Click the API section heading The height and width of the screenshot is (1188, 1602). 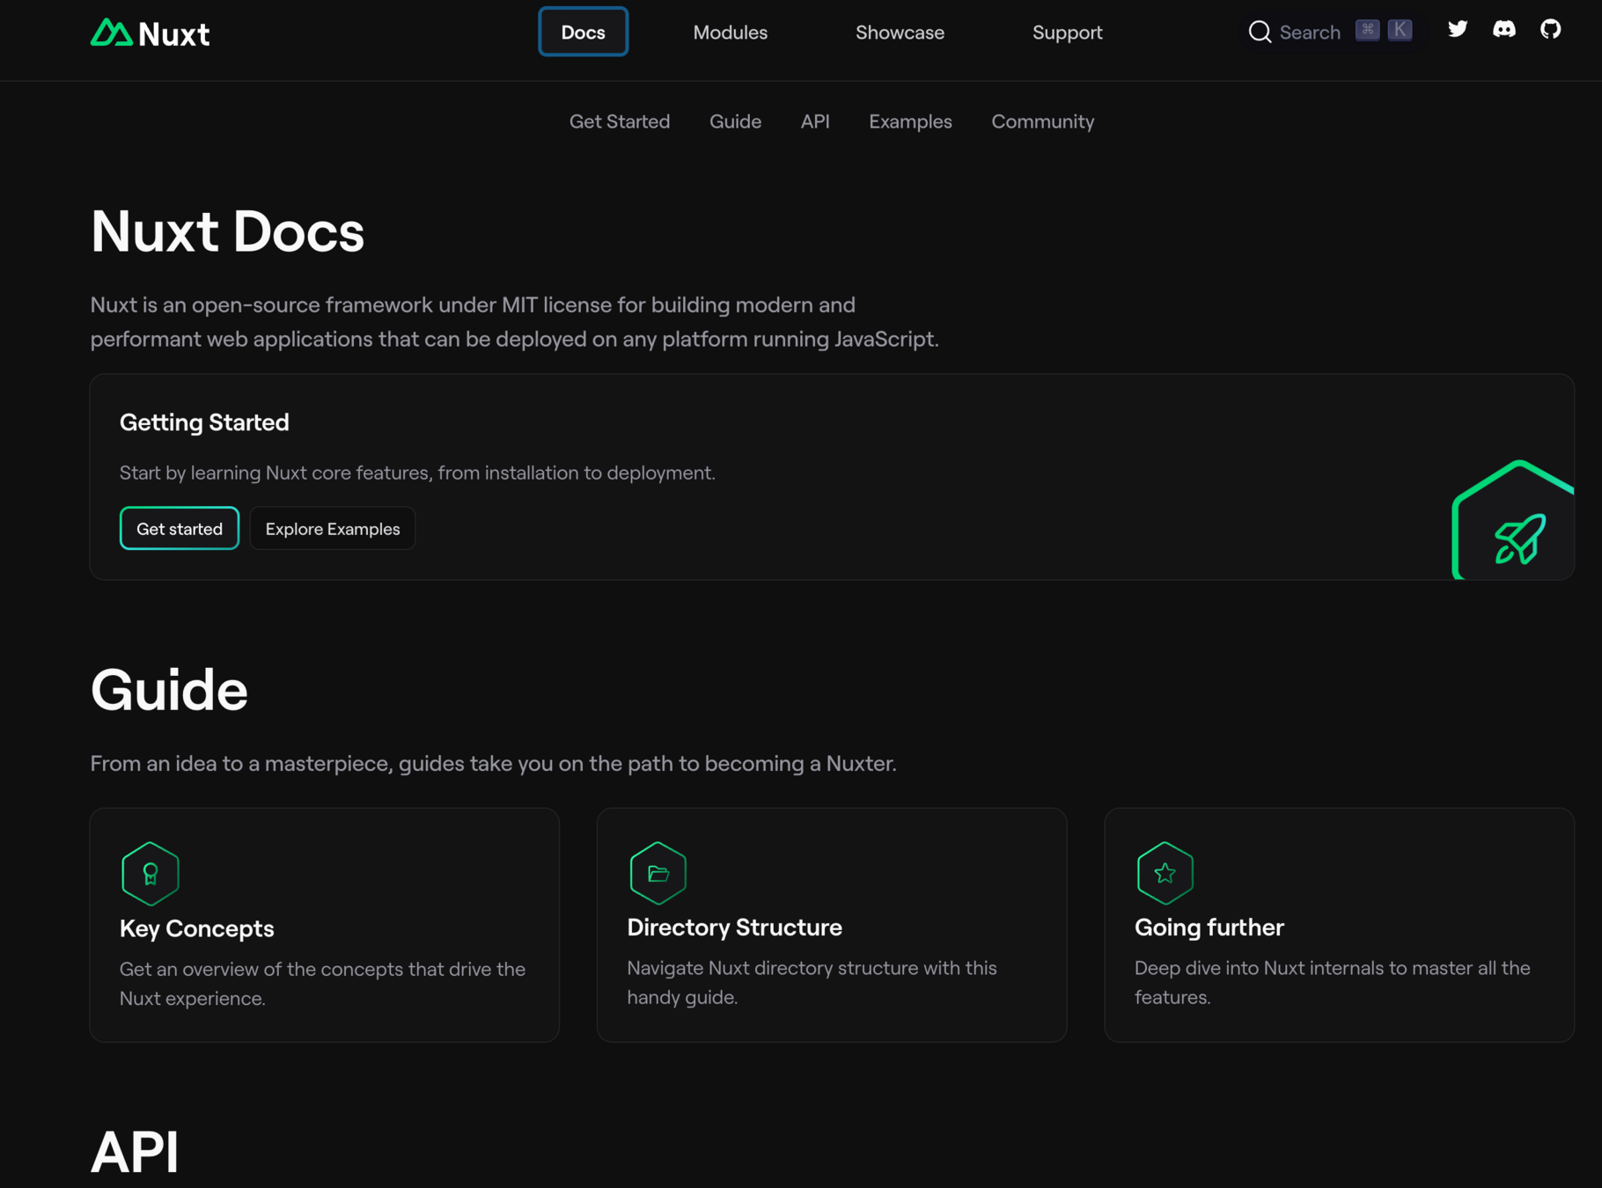click(135, 1151)
